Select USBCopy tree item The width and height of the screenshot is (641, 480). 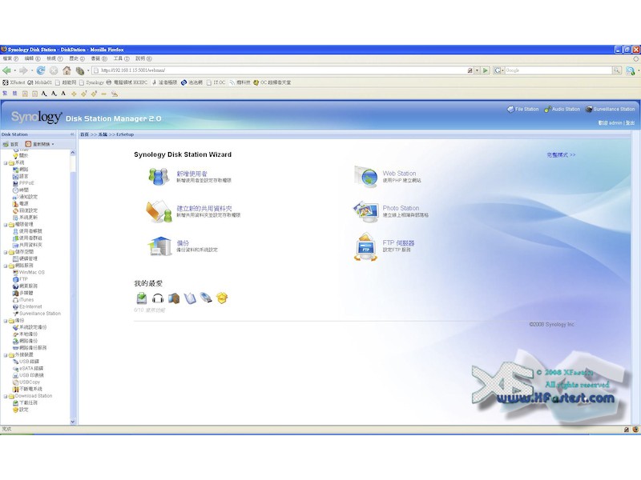(26, 382)
